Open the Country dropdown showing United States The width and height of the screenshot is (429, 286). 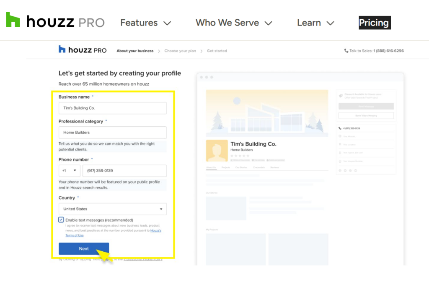click(112, 209)
